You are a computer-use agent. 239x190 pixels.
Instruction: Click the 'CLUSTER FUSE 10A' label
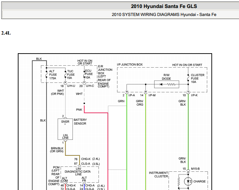coord(198,78)
